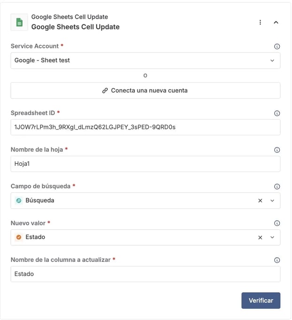Clear the Búsqueda selection with X
The height and width of the screenshot is (320, 292).
pyautogui.click(x=260, y=201)
